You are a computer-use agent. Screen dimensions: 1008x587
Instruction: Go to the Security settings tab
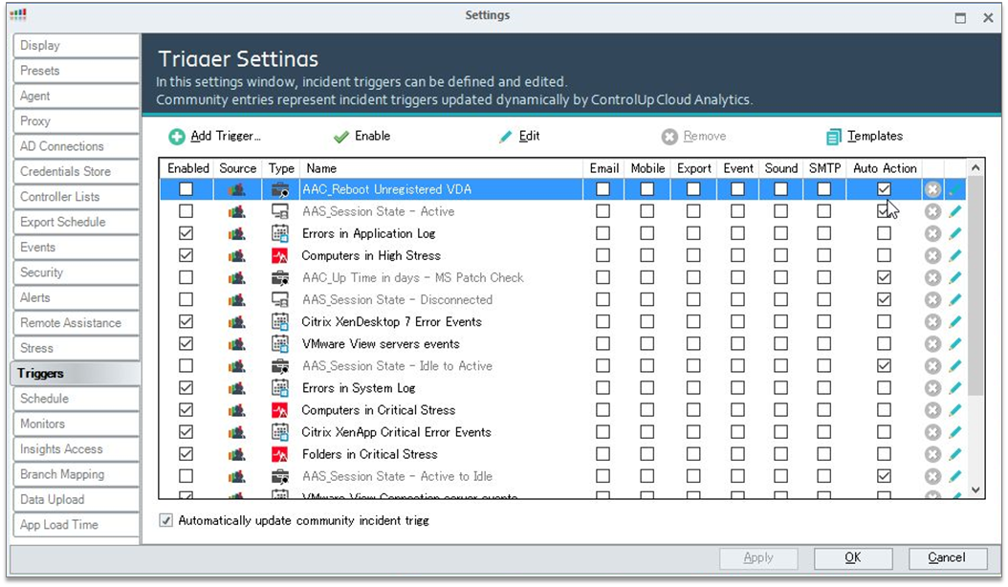click(x=76, y=272)
